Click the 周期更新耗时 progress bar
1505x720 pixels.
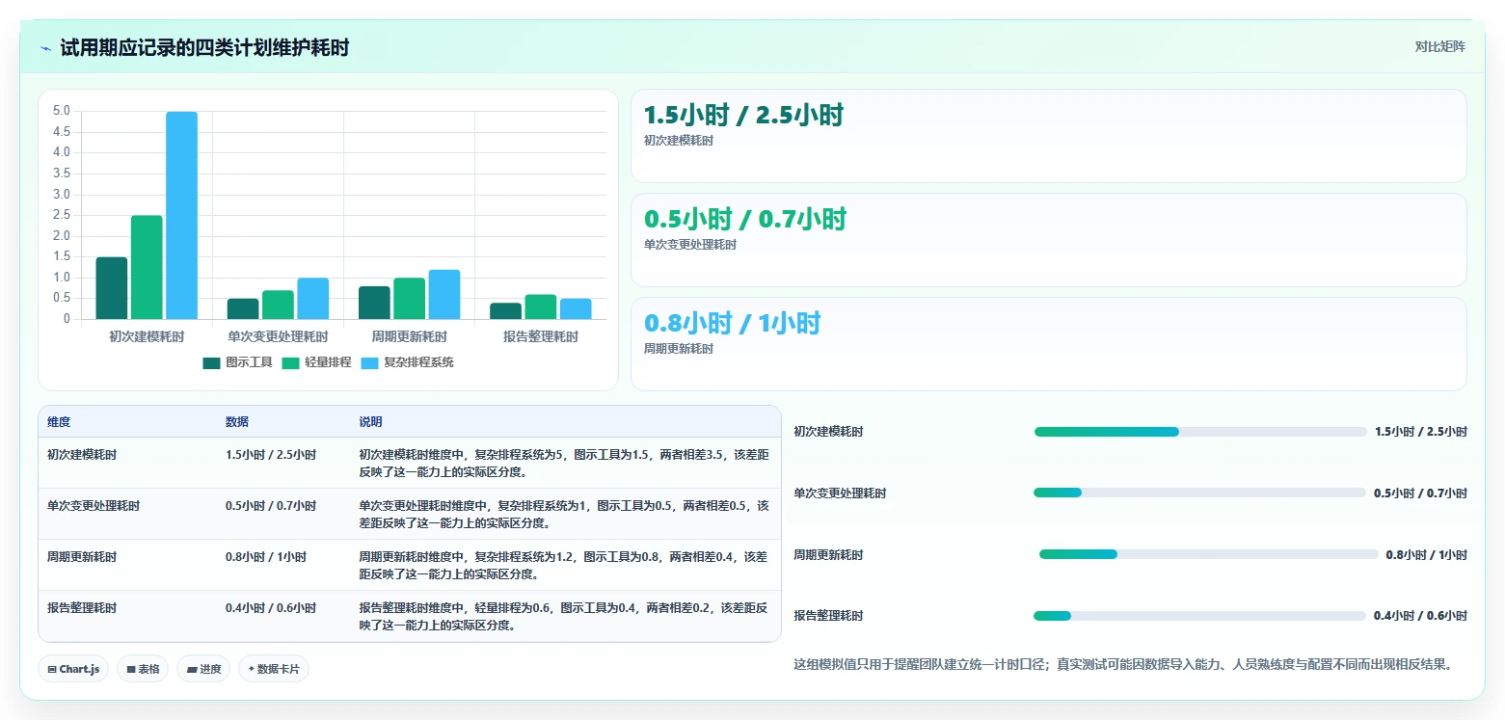(x=1208, y=554)
